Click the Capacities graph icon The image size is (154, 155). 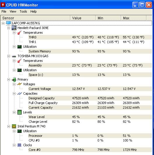click(20, 93)
